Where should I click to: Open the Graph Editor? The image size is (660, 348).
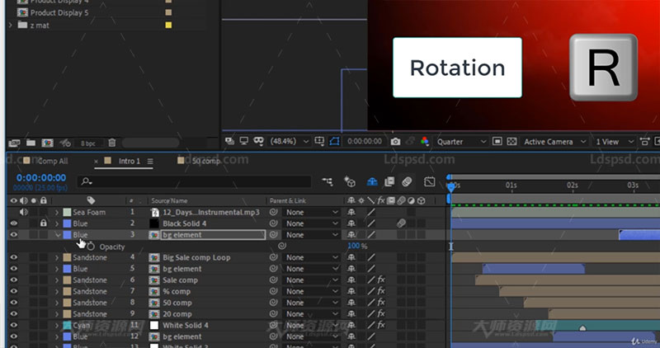429,181
